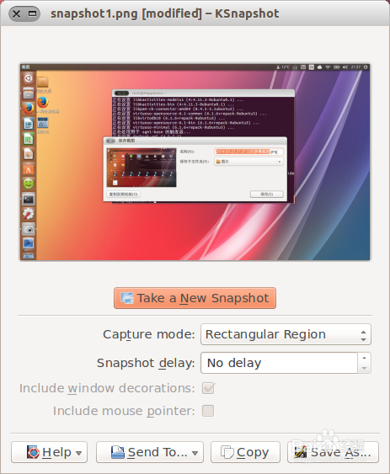Toggle Include window decorations checkbox

(208, 388)
